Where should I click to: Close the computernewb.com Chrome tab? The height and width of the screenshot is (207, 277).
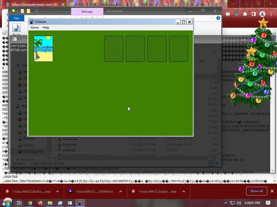[63, 4]
